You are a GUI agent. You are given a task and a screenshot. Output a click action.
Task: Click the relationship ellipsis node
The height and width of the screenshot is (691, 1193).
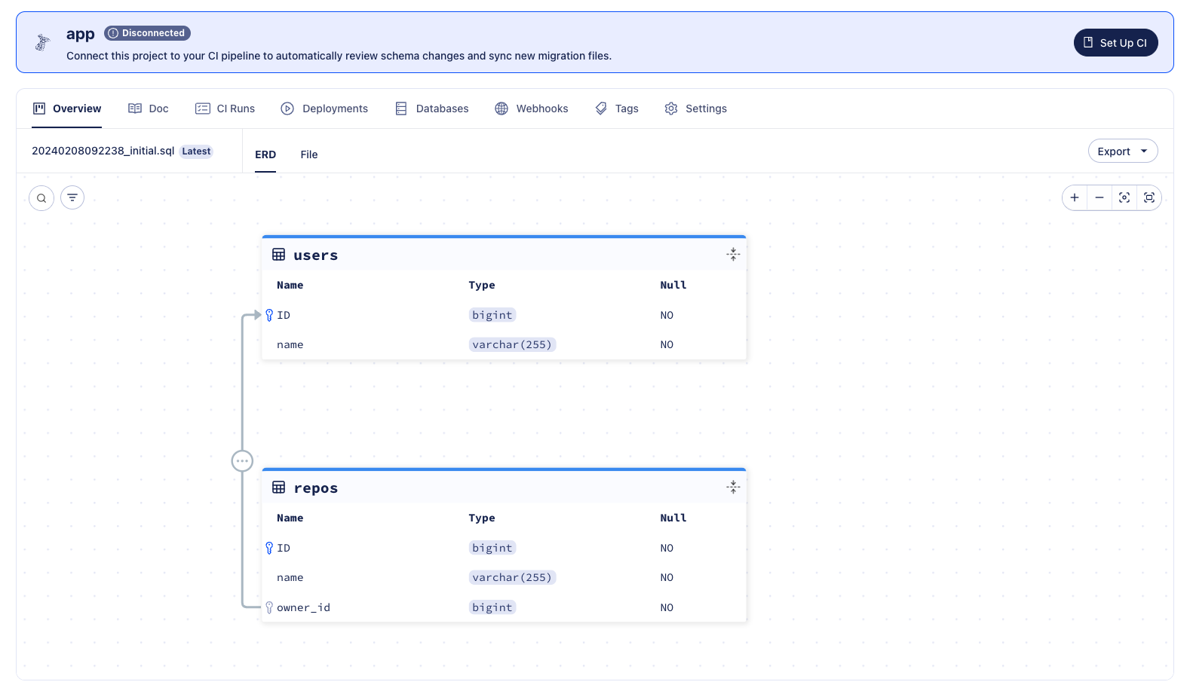[242, 461]
